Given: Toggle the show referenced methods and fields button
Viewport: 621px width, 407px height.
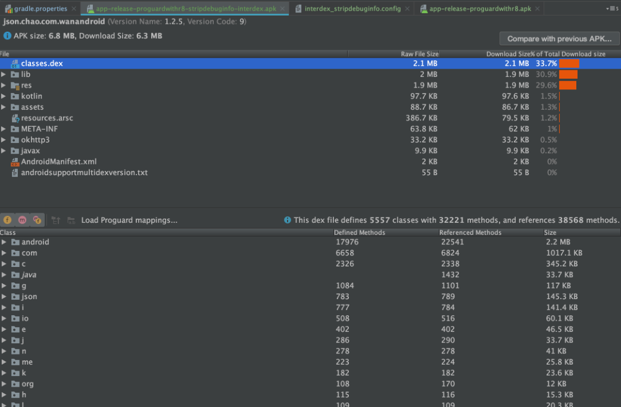Looking at the screenshot, I should pyautogui.click(x=38, y=220).
